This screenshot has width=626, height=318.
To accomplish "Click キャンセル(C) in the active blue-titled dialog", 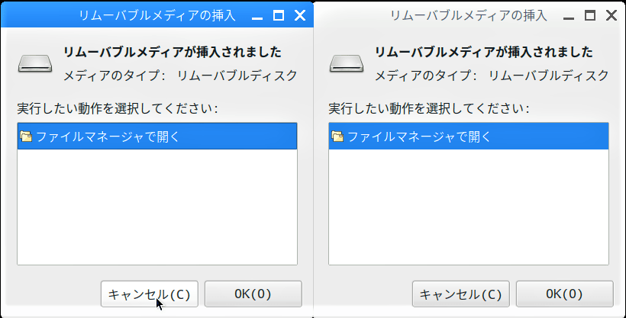I will 150,294.
